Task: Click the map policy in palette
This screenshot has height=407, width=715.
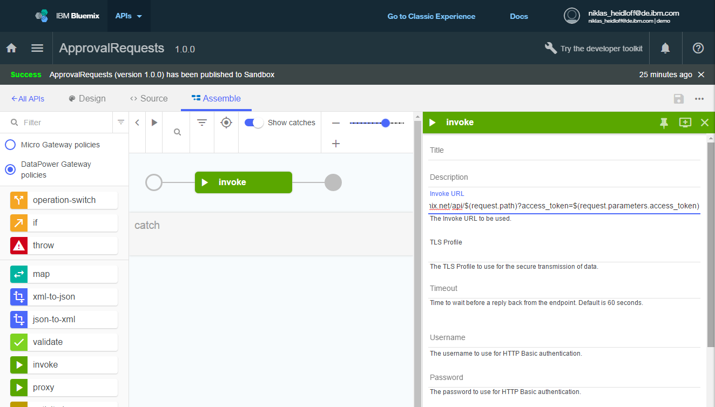Action: (x=64, y=274)
